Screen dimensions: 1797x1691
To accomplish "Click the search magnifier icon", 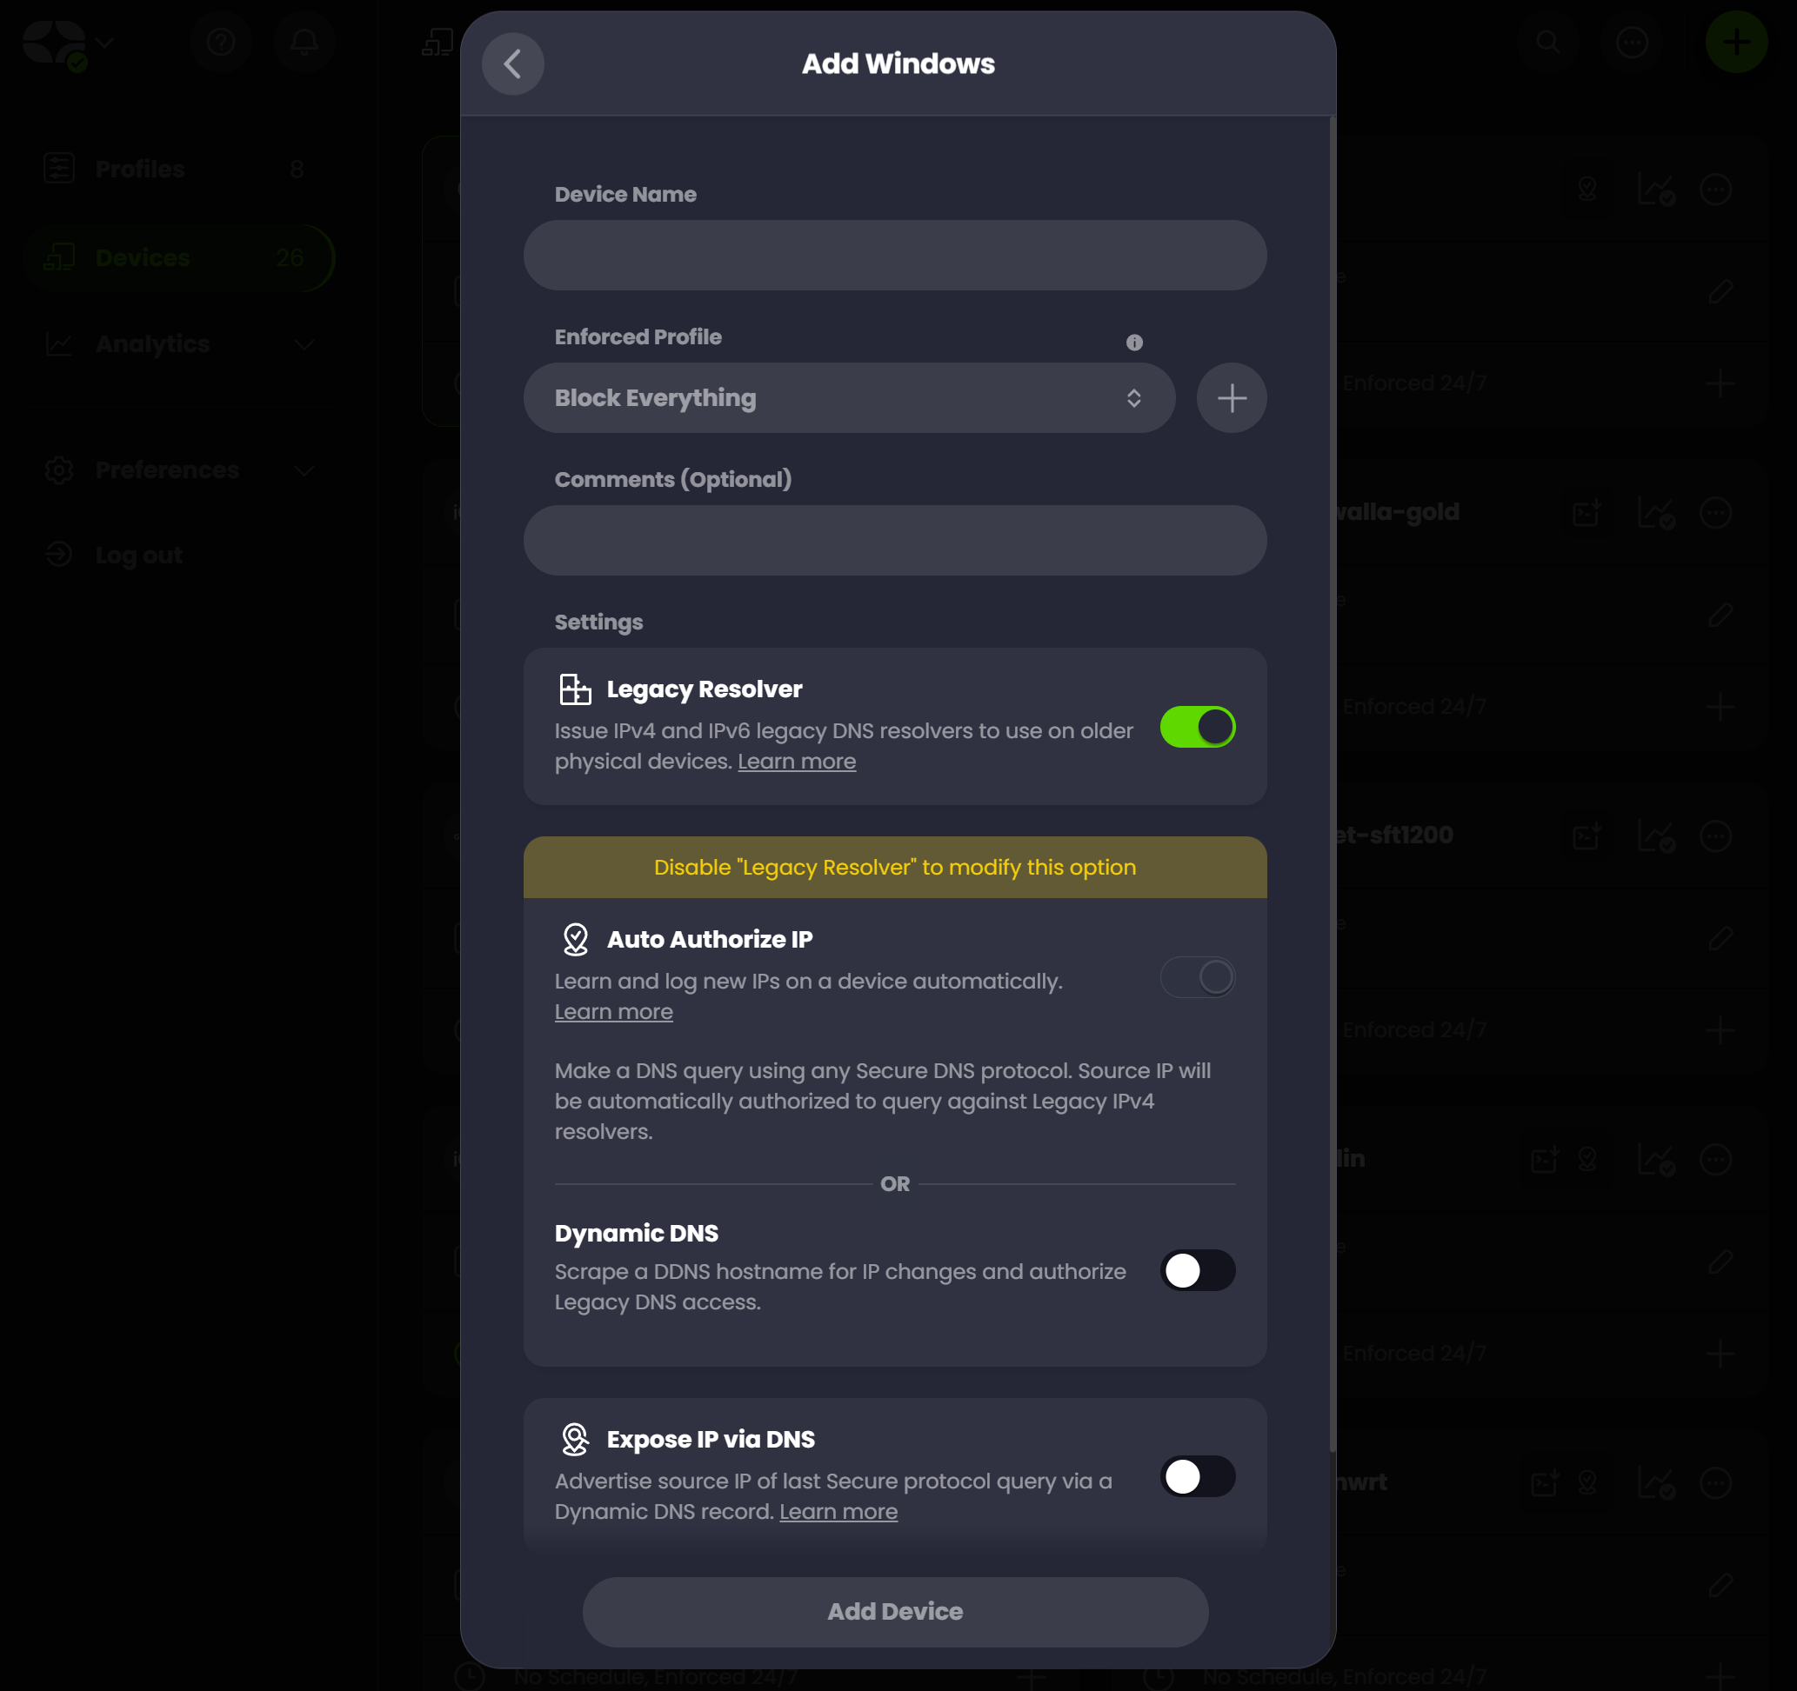I will point(1547,42).
